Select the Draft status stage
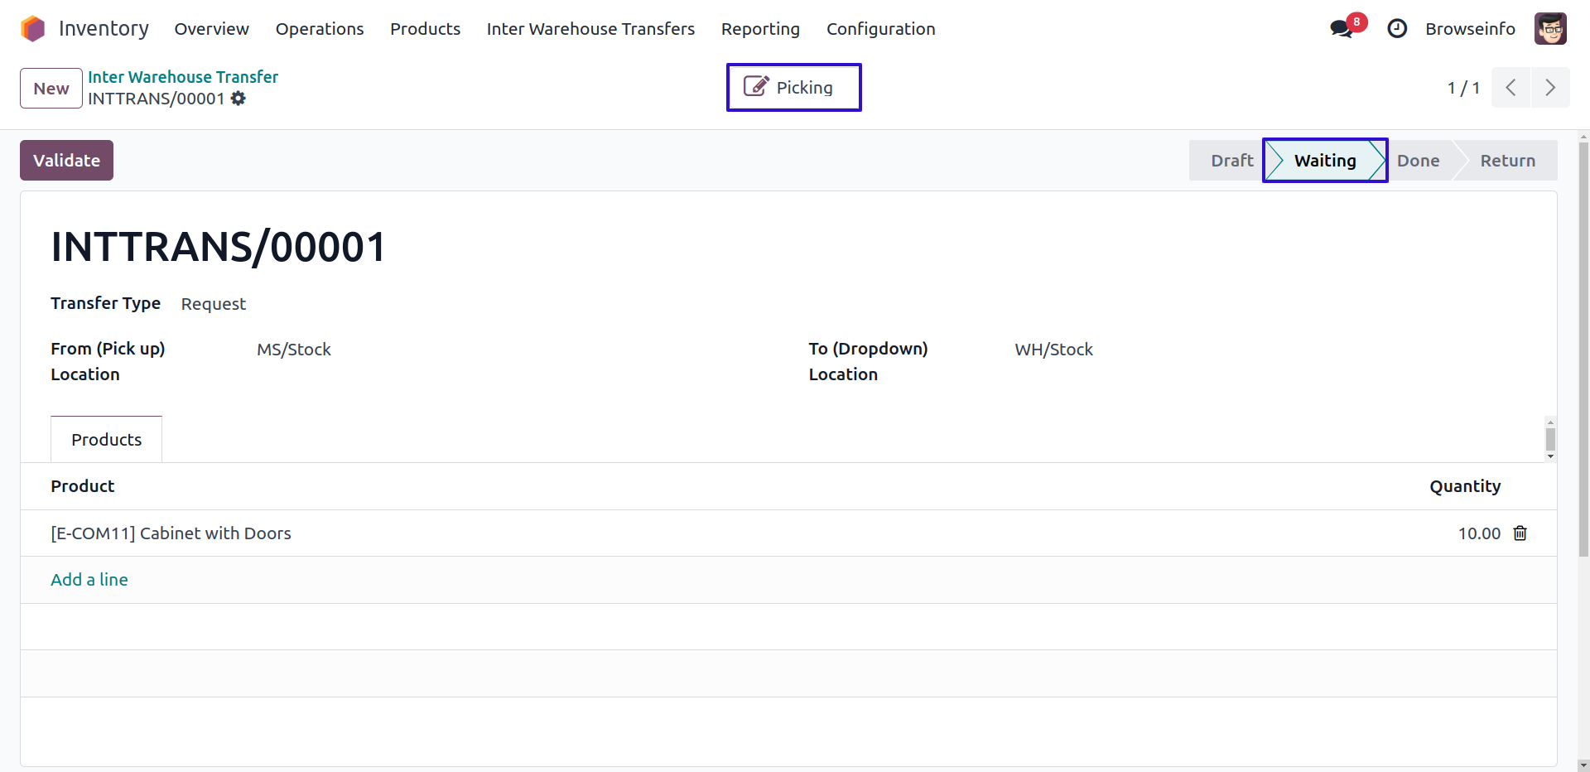The width and height of the screenshot is (1590, 772). pos(1231,161)
